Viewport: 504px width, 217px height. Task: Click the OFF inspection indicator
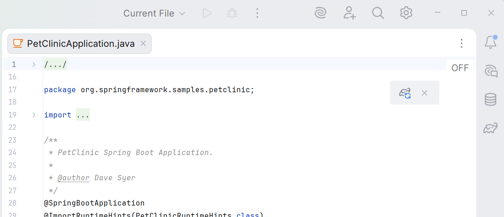click(x=460, y=68)
